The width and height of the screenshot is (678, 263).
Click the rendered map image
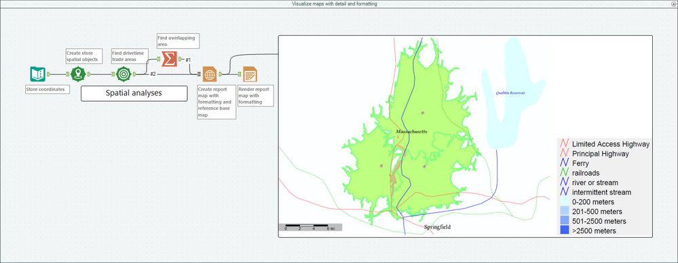click(x=465, y=136)
